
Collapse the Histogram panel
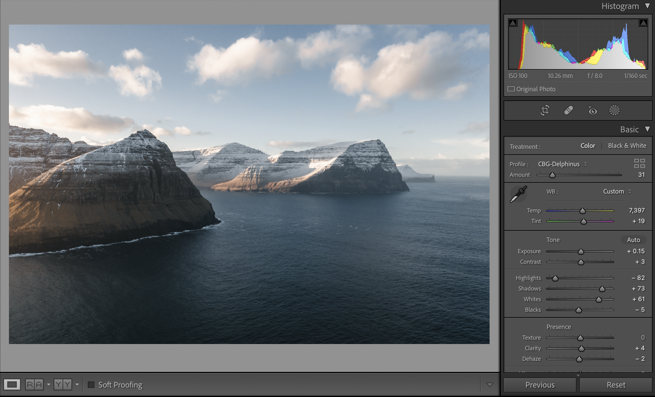coord(647,6)
